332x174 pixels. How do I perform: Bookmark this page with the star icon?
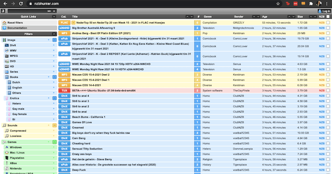point(278,4)
